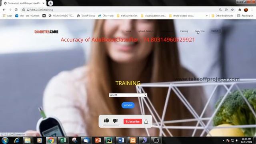Open the traffic prediction bookmark folder
The width and height of the screenshot is (256, 144).
click(x=127, y=16)
